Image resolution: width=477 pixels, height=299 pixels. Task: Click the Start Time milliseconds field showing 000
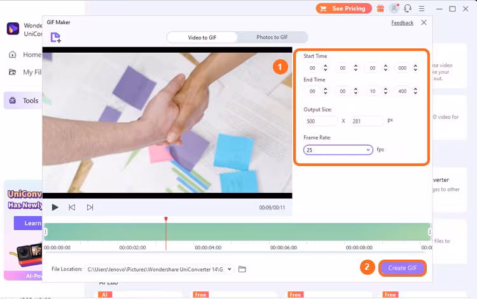click(x=403, y=68)
